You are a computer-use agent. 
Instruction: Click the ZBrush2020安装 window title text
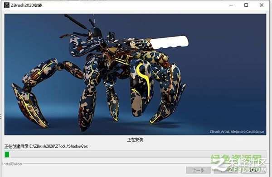click(x=27, y=5)
